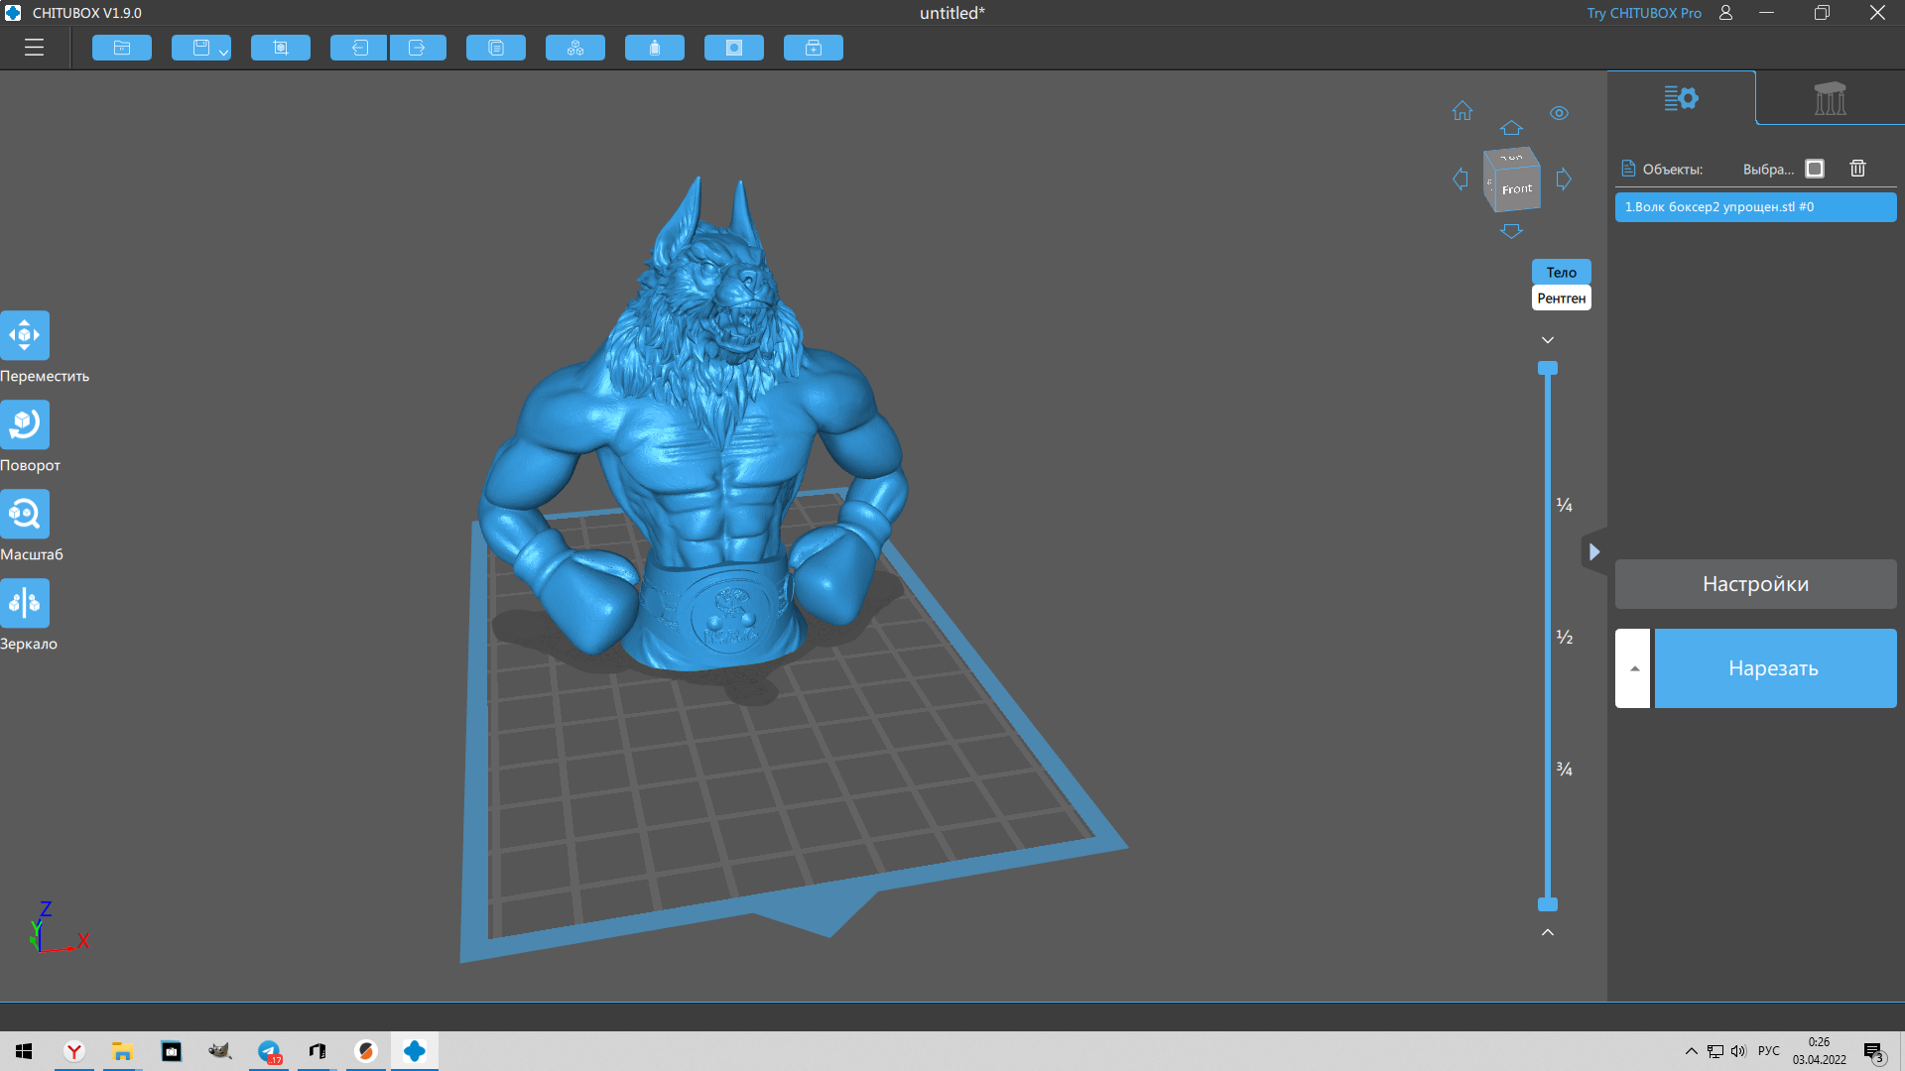This screenshot has height=1071, width=1905.
Task: Open the hamburger main menu
Action: 35,48
